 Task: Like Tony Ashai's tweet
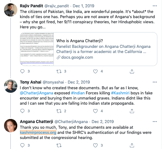(x=95, y=111)
